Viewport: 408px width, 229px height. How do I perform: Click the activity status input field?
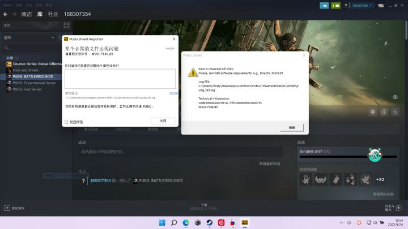(x=180, y=152)
